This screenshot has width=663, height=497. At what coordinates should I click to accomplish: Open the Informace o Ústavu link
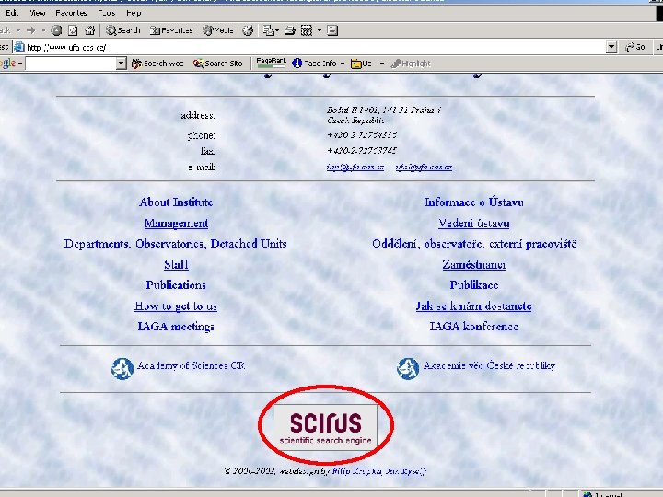(x=473, y=202)
